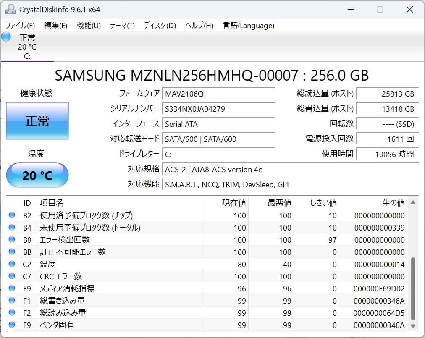The width and height of the screenshot is (425, 338).
Task: Select the ファームウェア field value
Action: 218,94
